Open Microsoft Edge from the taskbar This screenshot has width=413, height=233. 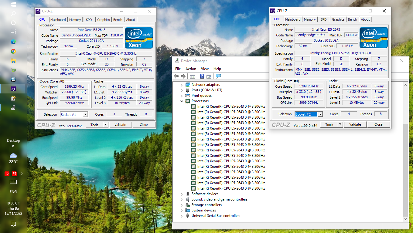click(13, 42)
